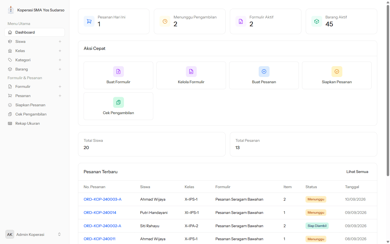Screen dimensions: 390x244
Task: Click the Barang box icon in sidebar
Action: coord(10,69)
